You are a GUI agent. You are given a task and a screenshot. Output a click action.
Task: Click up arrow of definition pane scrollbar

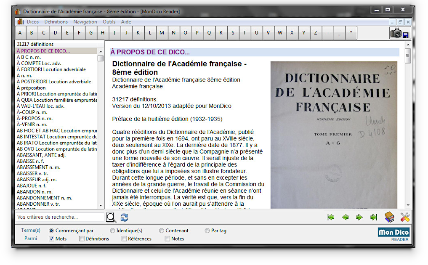pyautogui.click(x=408, y=45)
